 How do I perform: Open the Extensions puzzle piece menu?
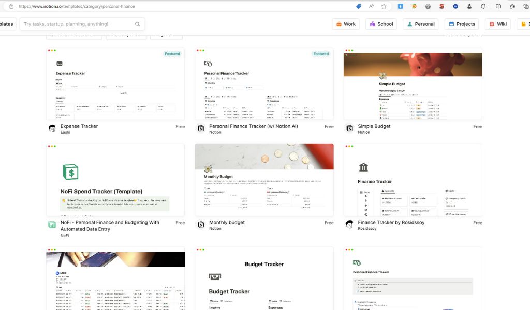[483, 6]
